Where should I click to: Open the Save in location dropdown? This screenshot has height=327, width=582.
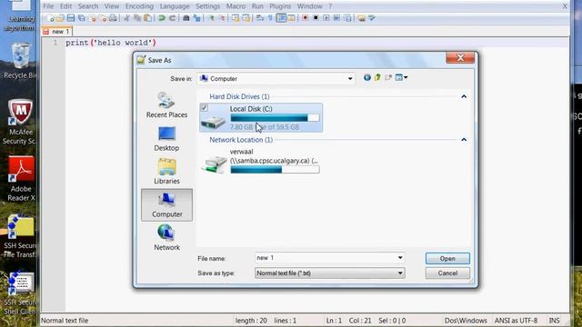tap(349, 79)
